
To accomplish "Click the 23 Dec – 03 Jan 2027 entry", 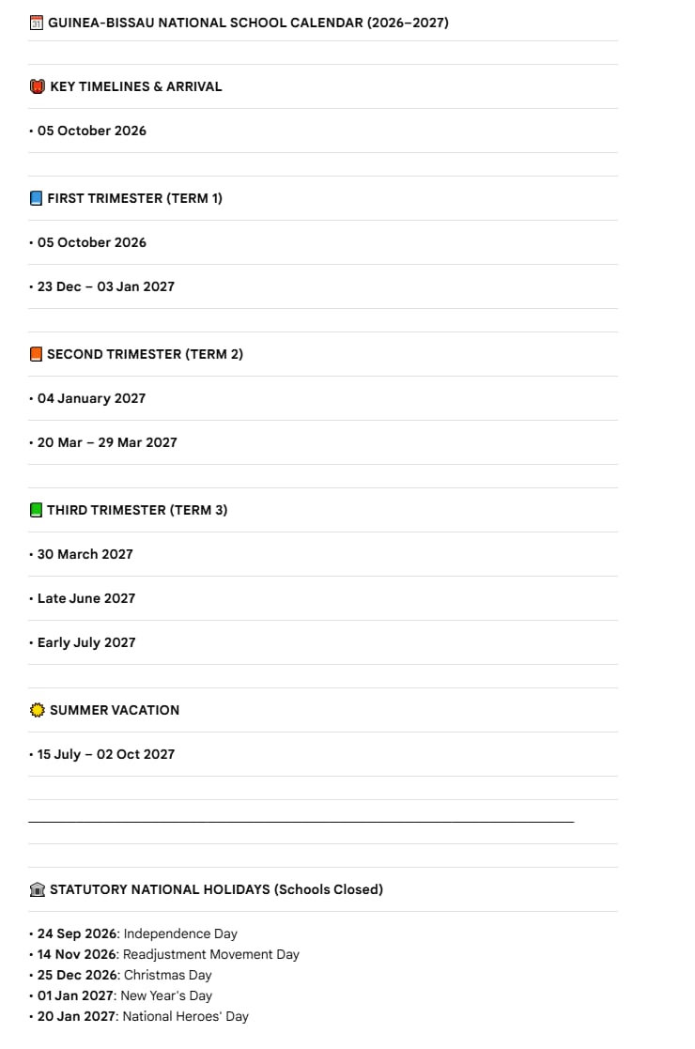I will tap(106, 286).
